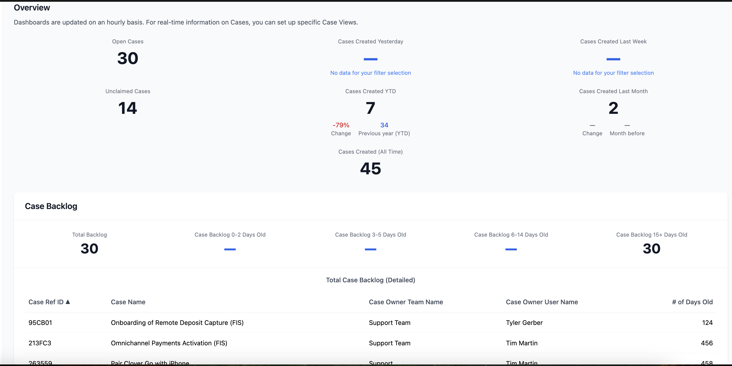The height and width of the screenshot is (366, 732).
Task: Click Case Backlog 15+ Days Old value
Action: pyautogui.click(x=651, y=249)
